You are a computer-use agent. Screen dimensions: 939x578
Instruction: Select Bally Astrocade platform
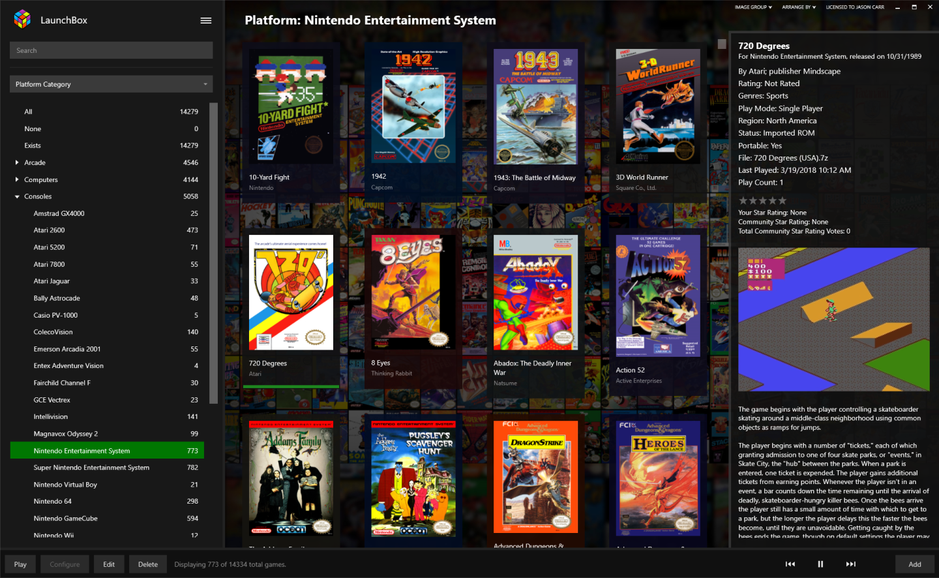click(107, 298)
